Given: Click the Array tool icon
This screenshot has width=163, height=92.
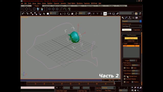Looking at the screenshot, I should click(114, 14).
